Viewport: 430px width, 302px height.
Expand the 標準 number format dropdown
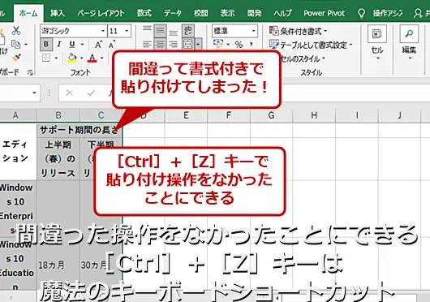[254, 31]
